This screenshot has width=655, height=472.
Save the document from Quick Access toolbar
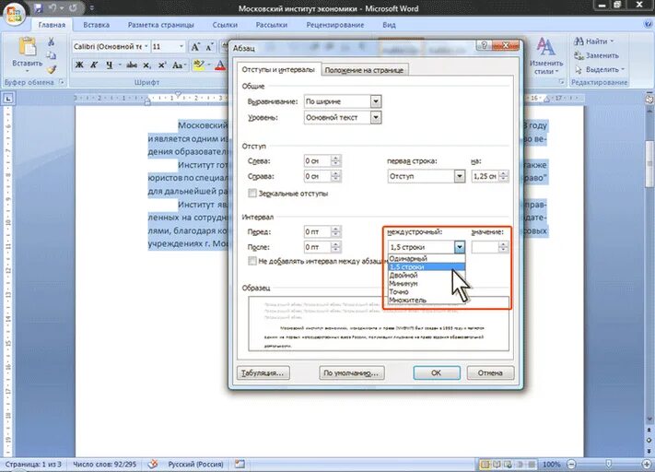[x=39, y=7]
